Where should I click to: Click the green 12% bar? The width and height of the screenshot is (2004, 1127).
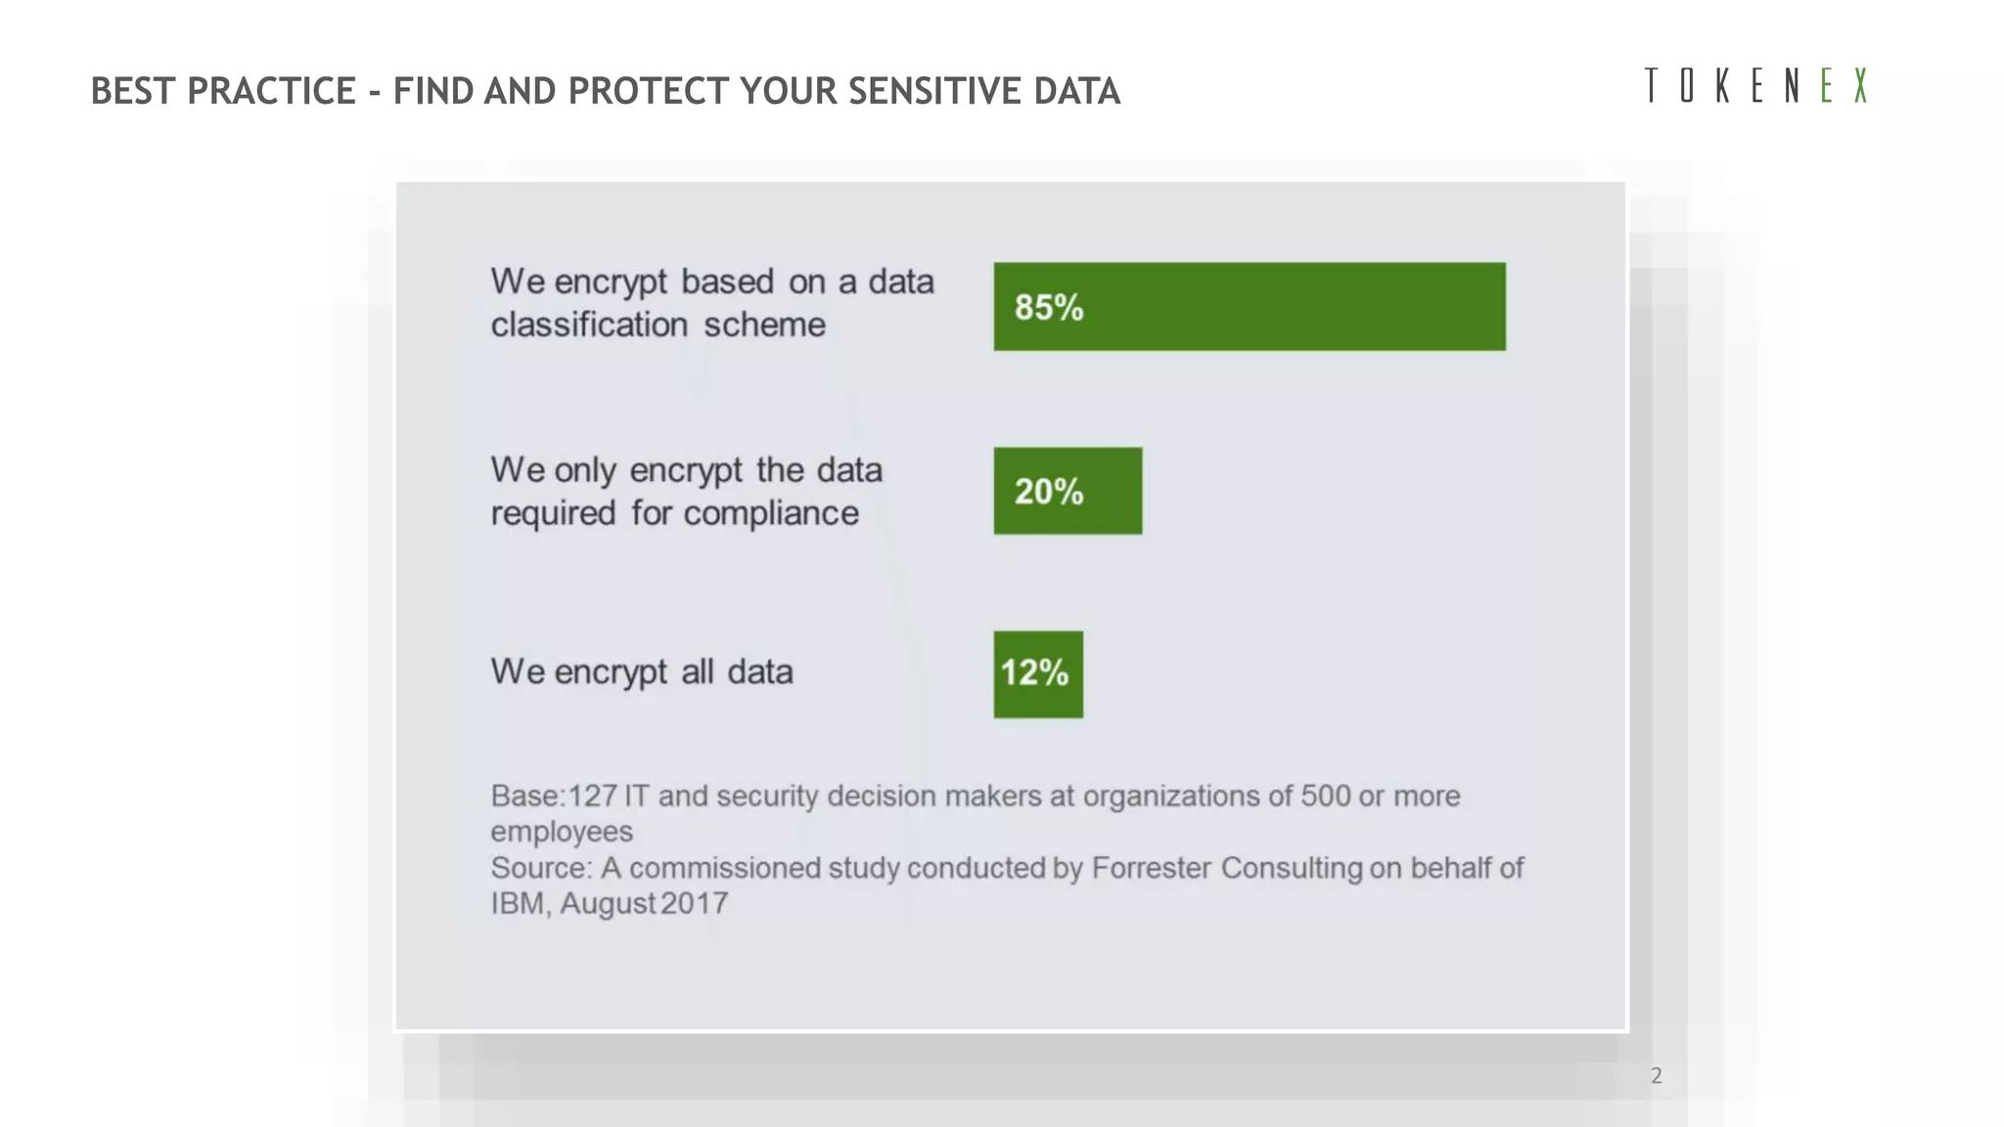pyautogui.click(x=1038, y=674)
